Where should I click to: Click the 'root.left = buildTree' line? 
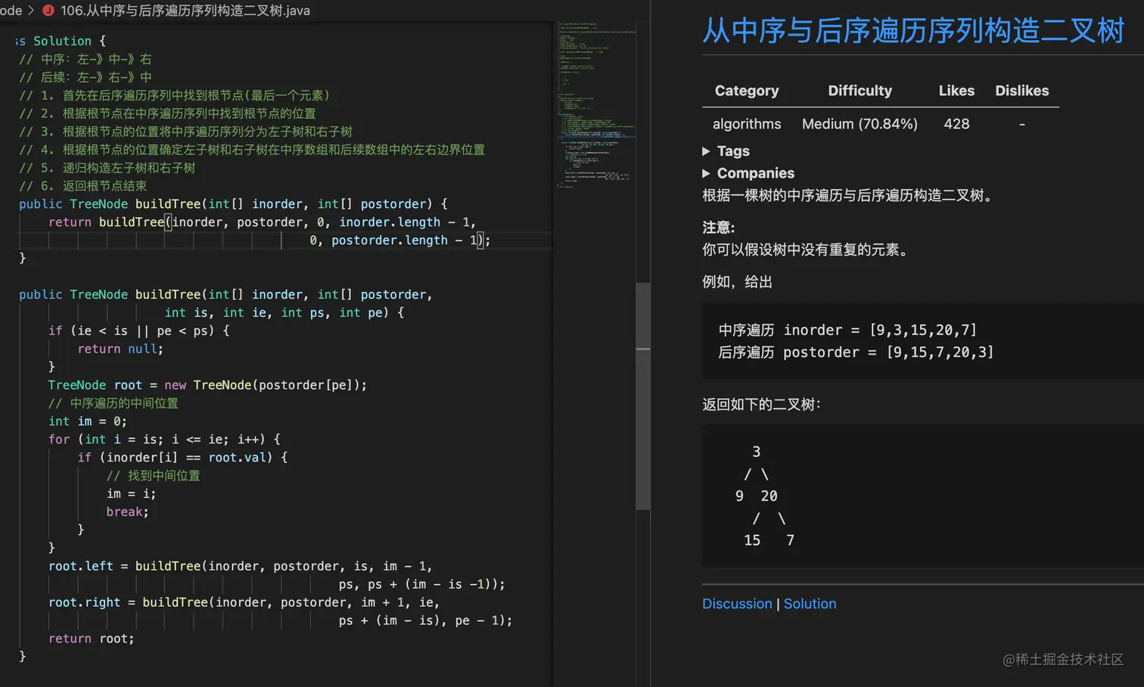pos(240,567)
